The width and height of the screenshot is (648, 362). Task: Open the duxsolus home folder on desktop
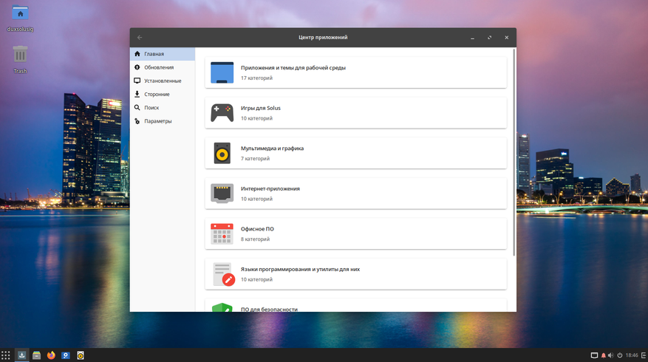(20, 14)
